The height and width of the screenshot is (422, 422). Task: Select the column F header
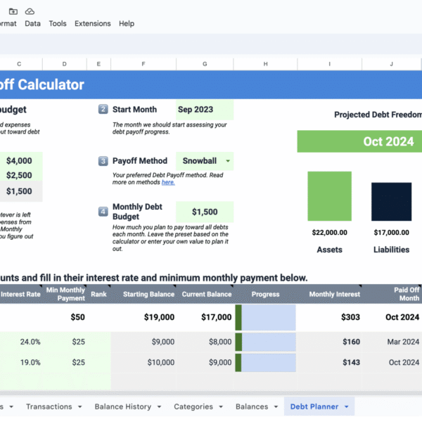(143, 64)
